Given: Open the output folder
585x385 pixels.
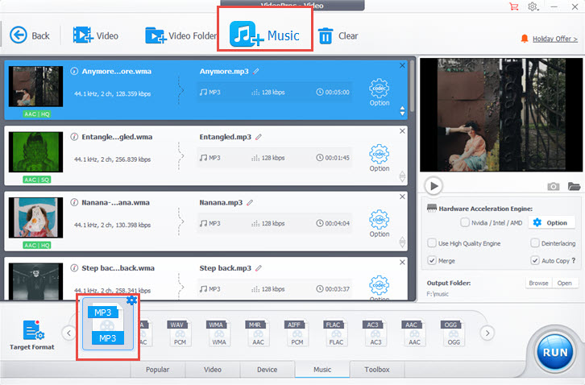Looking at the screenshot, I should tap(565, 284).
